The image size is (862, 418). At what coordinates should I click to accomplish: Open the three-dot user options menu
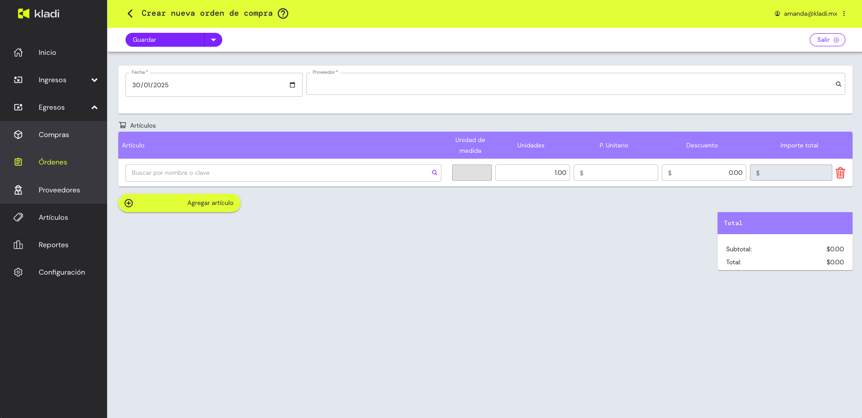pyautogui.click(x=844, y=13)
